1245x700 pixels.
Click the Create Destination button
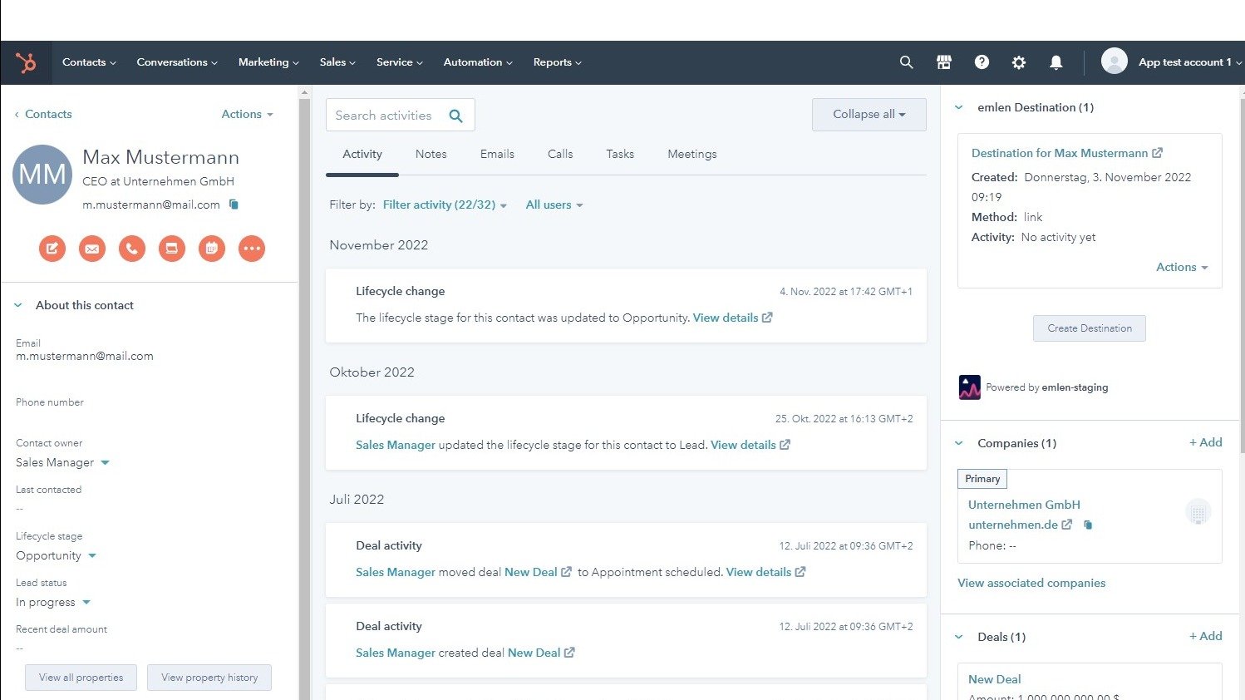(x=1089, y=328)
